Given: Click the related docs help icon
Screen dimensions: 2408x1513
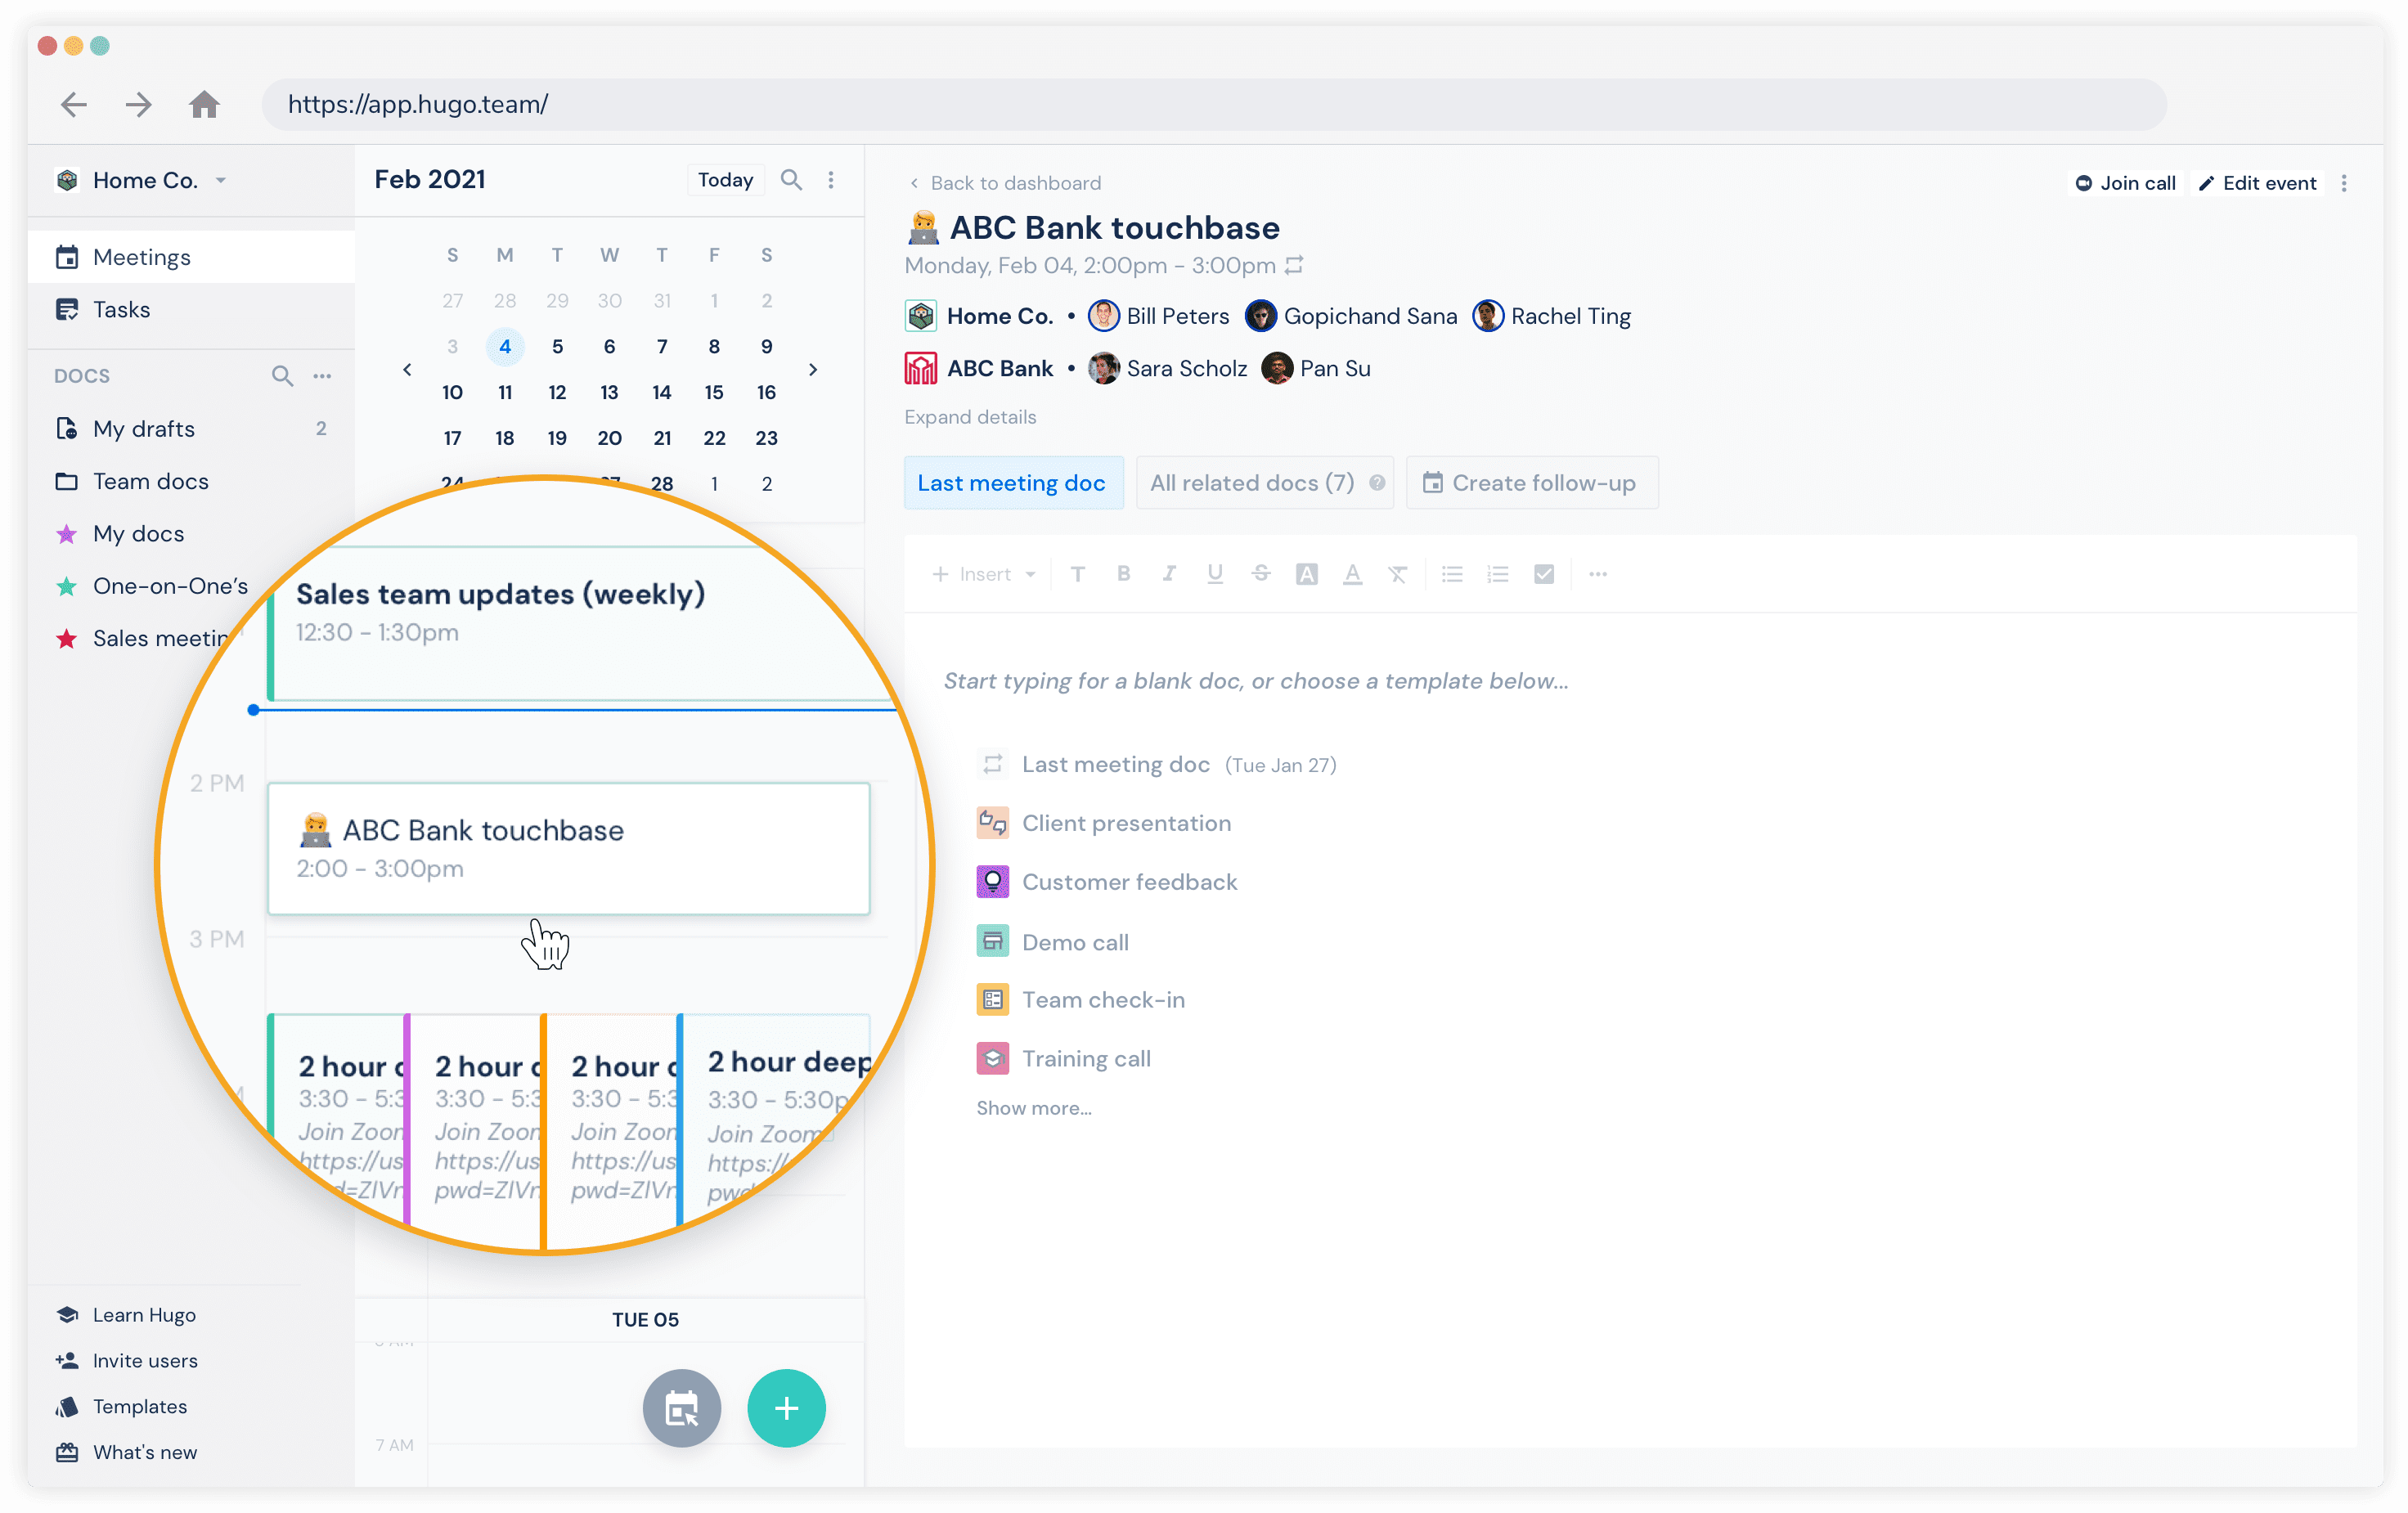Looking at the screenshot, I should 1377,483.
